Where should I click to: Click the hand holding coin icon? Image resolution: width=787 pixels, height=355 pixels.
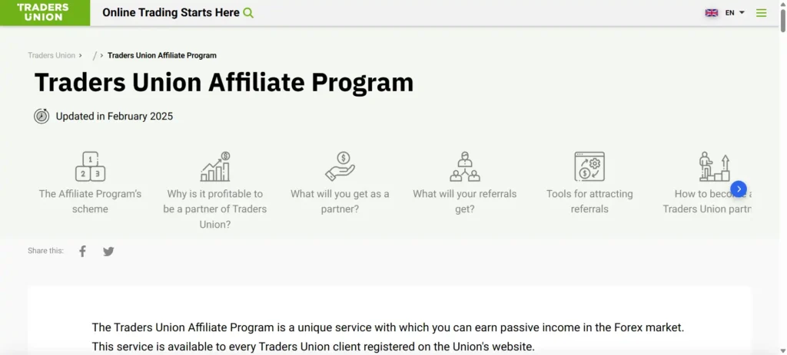[x=340, y=166]
